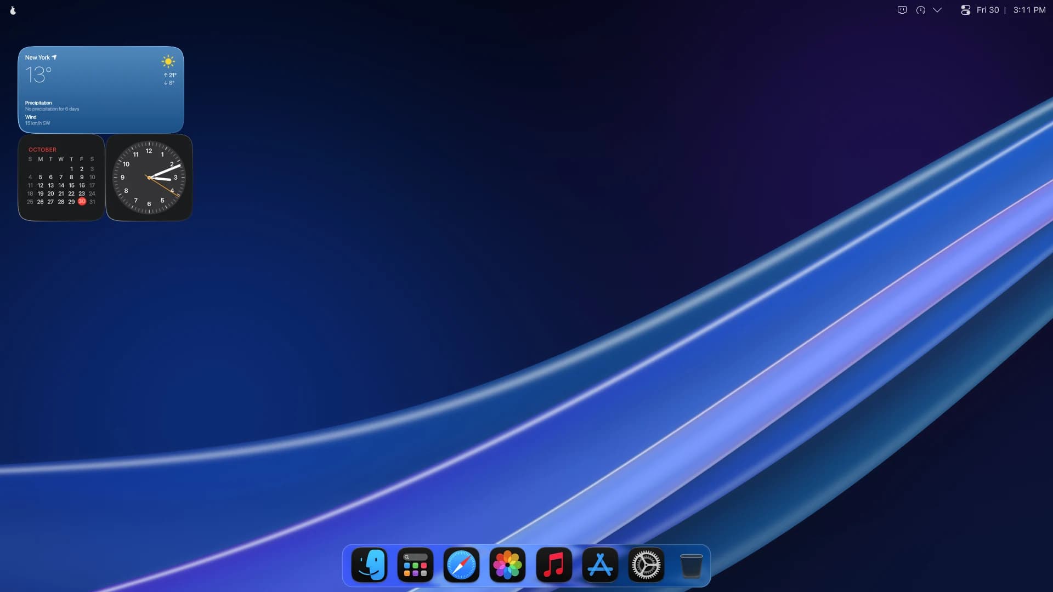1053x592 pixels.
Task: Select day 12 in calendar widget
Action: point(40,185)
